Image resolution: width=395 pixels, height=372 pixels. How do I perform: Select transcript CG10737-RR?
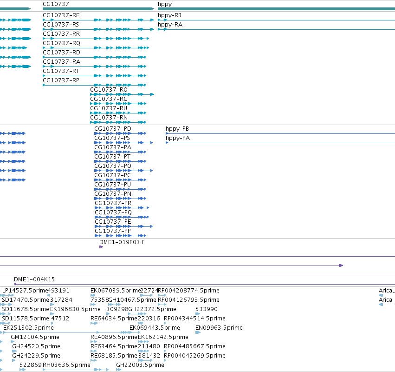pyautogui.click(x=61, y=34)
